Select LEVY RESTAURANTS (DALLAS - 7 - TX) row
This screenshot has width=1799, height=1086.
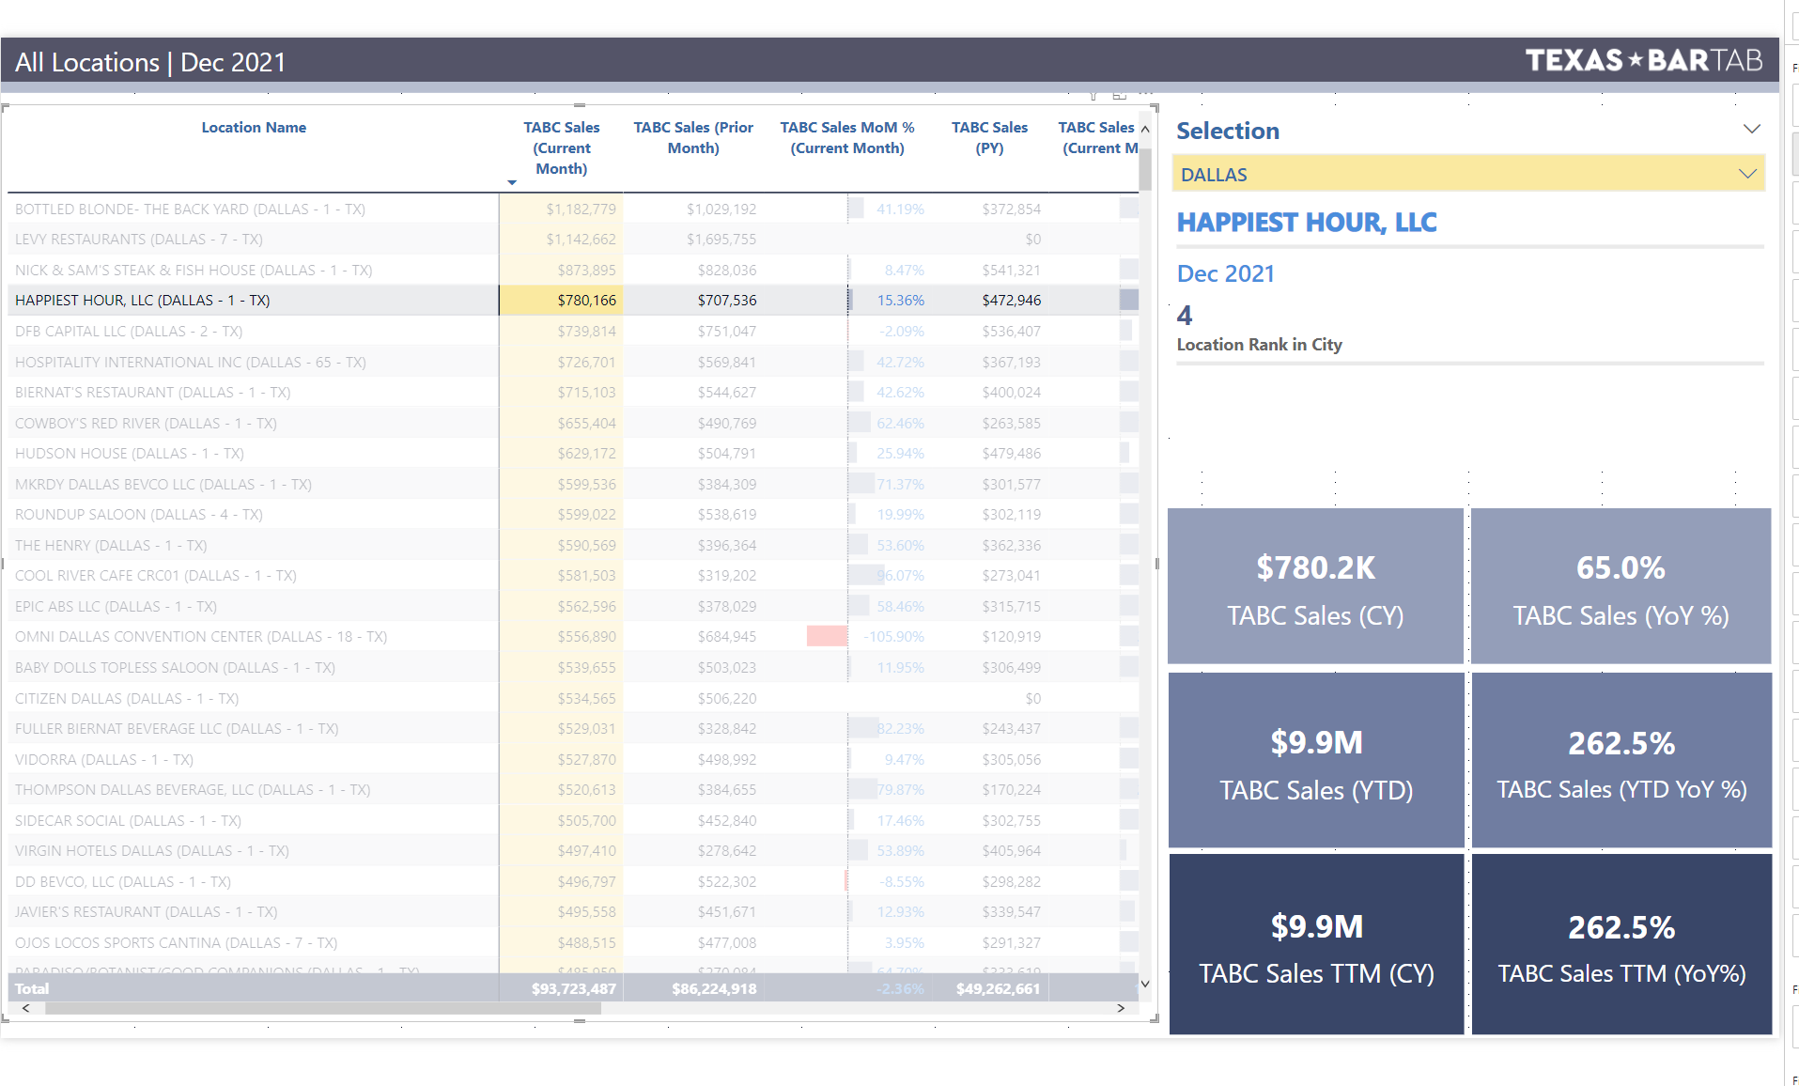point(573,240)
